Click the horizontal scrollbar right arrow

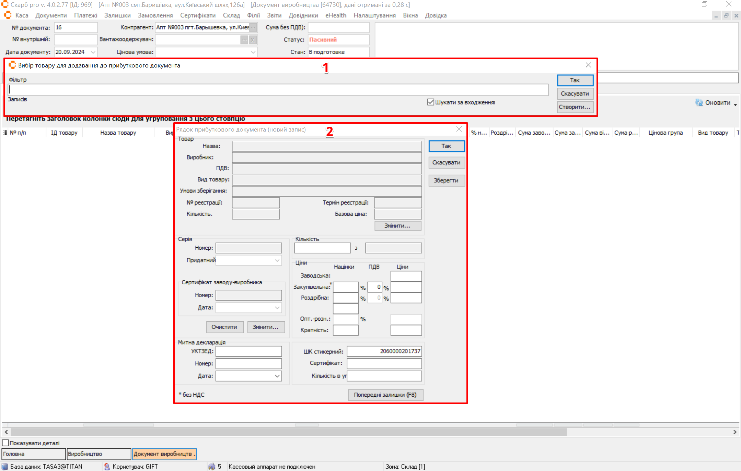[735, 432]
